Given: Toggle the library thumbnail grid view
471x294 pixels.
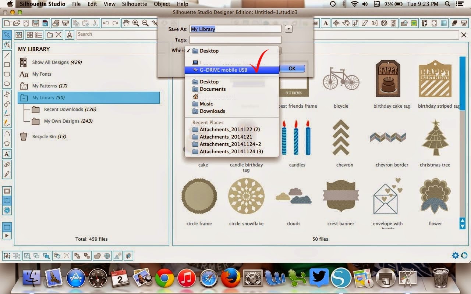Looking at the screenshot, I should coord(29,35).
